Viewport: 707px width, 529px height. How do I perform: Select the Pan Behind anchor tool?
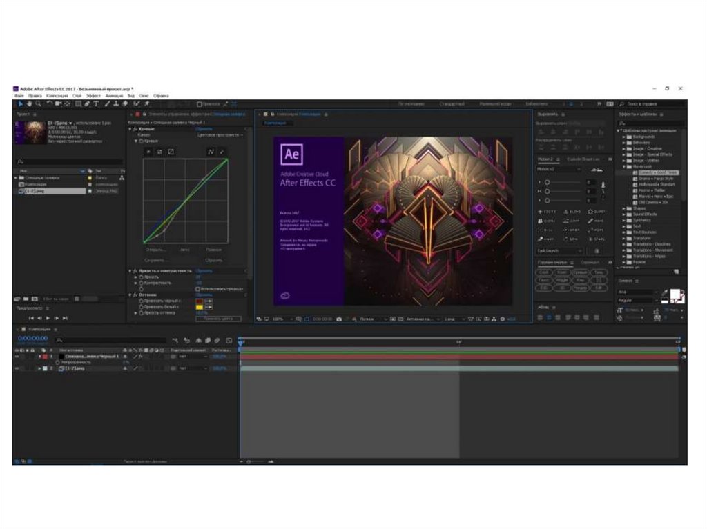click(x=67, y=104)
